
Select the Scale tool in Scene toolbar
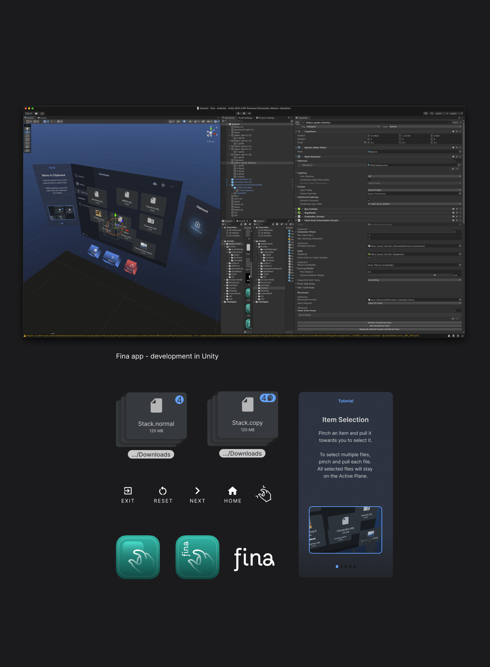(x=27, y=139)
